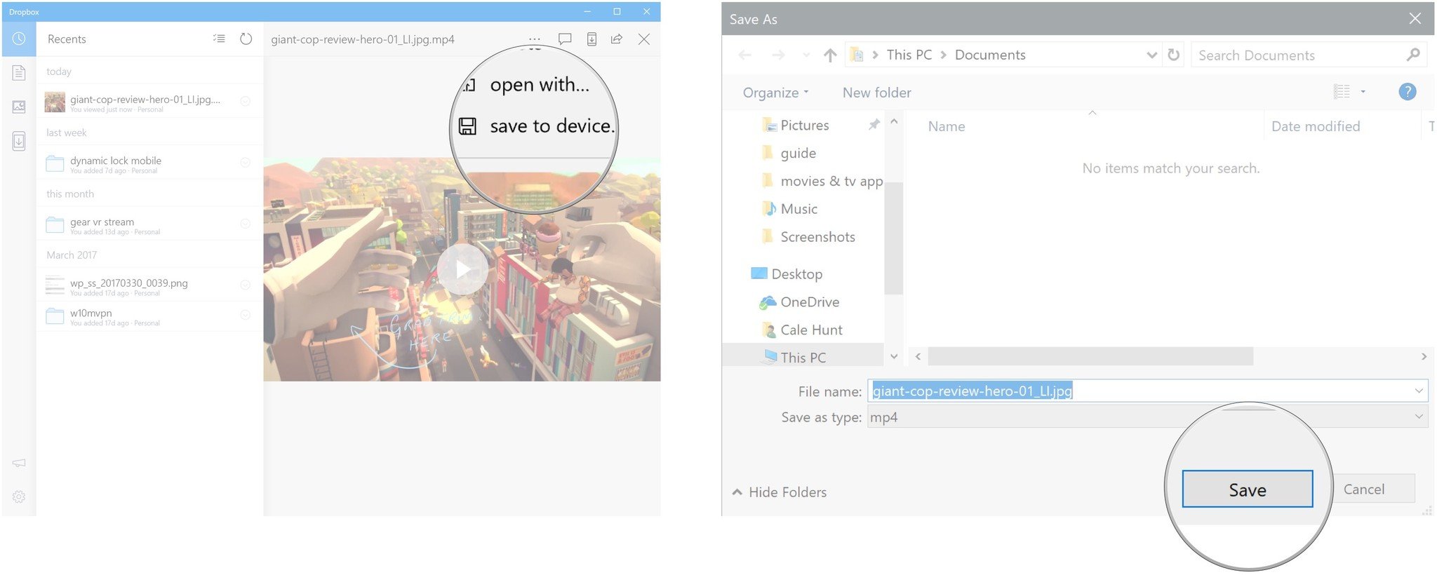The width and height of the screenshot is (1437, 575).
Task: Click the Save button
Action: (1247, 489)
